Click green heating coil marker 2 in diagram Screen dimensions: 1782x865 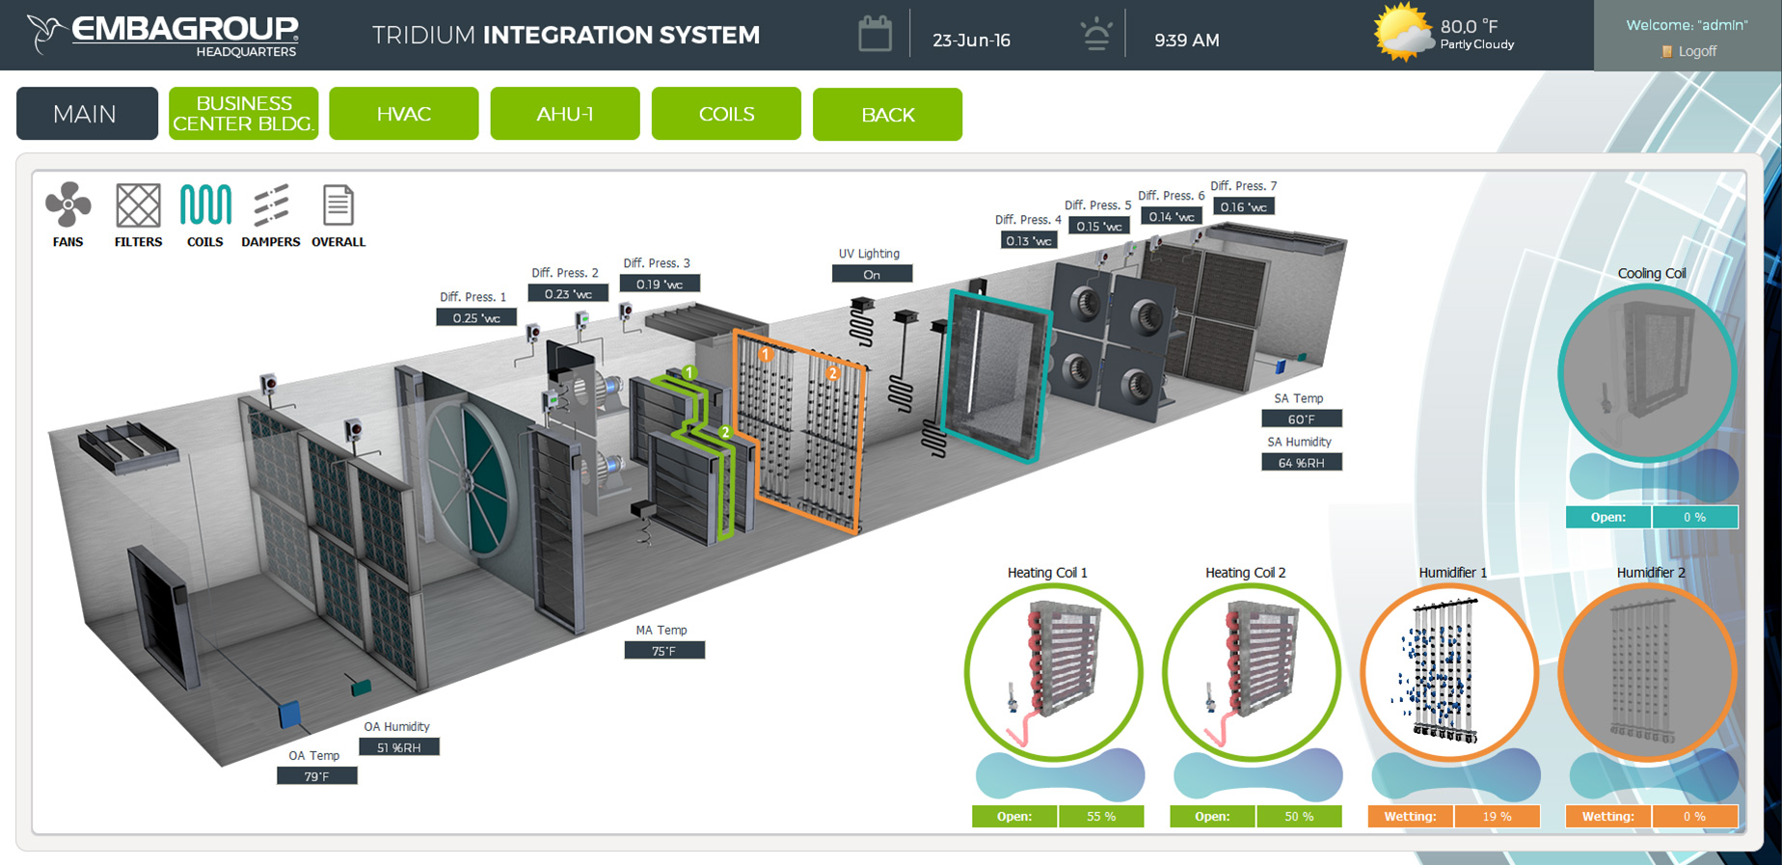pyautogui.click(x=725, y=432)
